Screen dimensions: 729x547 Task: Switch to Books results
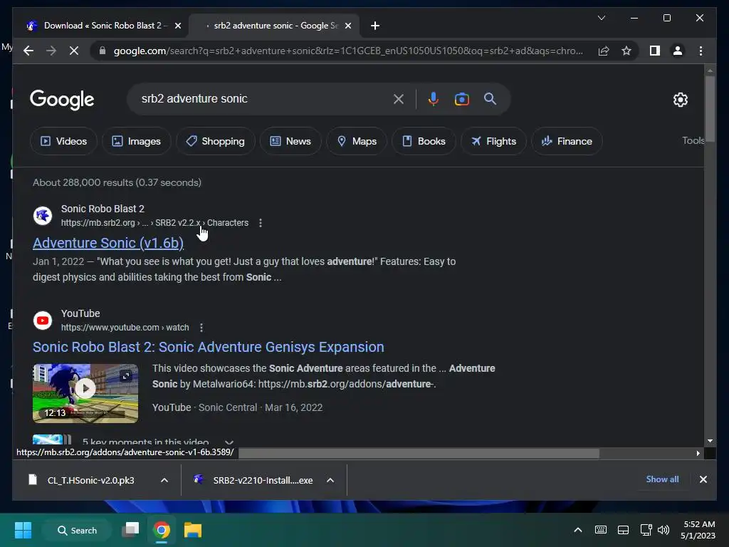[x=424, y=141]
